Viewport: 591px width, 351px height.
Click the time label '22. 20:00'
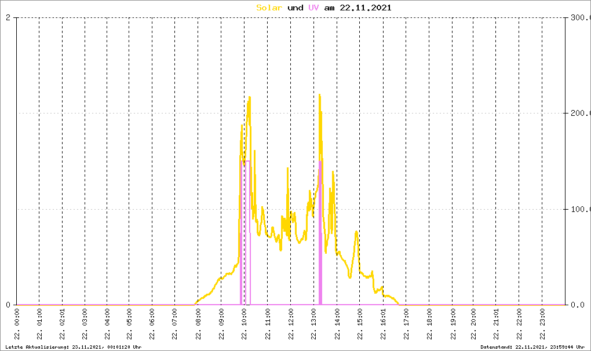click(x=473, y=324)
